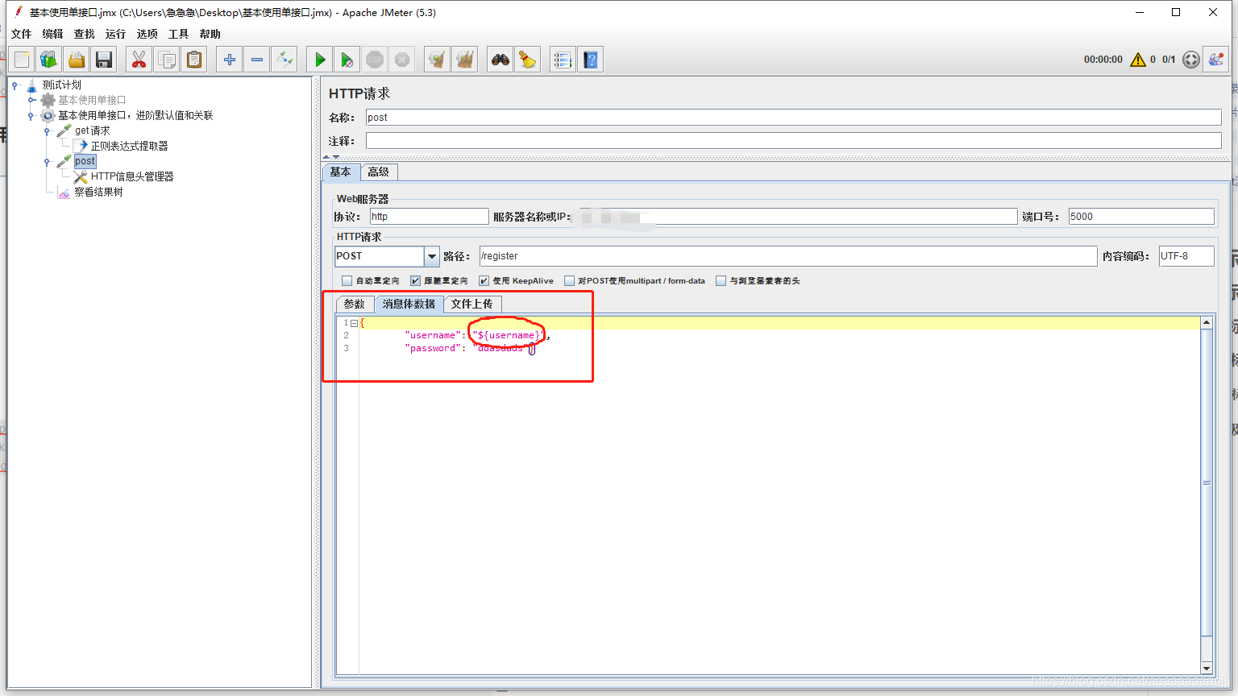This screenshot has width=1238, height=696.
Task: Open the 编辑 menu
Action: [x=52, y=34]
